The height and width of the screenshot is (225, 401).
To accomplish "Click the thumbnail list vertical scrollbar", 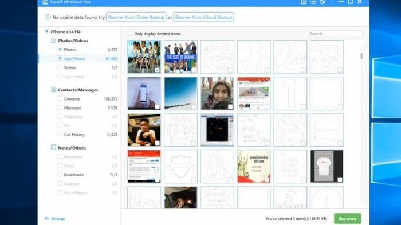I will (x=361, y=56).
